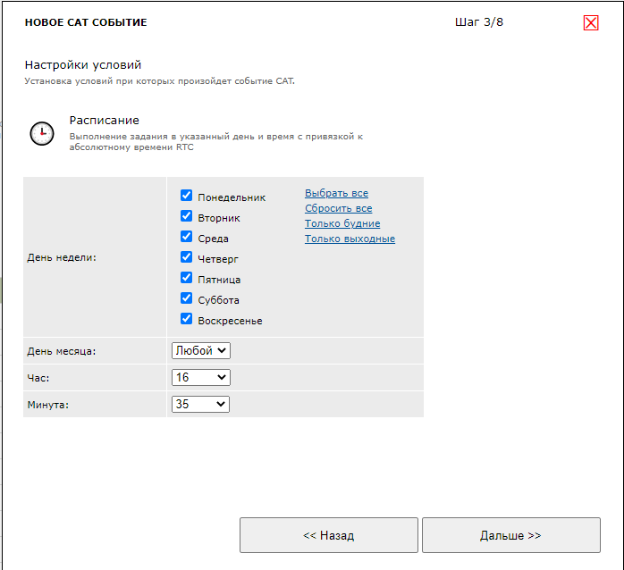This screenshot has height=570, width=624.
Task: Toggle the Вторник checkbox
Action: click(x=187, y=216)
